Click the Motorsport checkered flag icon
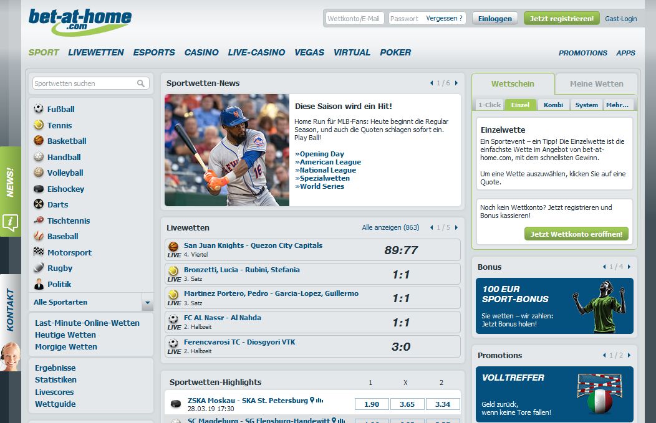Screen dimensions: 656x423 [39, 252]
